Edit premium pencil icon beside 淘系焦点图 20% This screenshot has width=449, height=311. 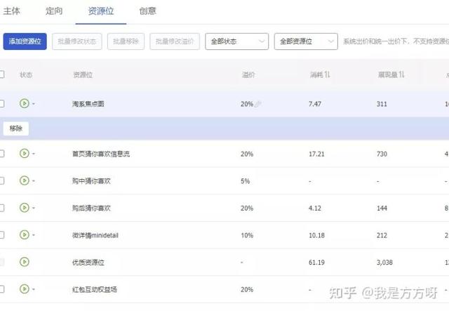[x=258, y=104]
